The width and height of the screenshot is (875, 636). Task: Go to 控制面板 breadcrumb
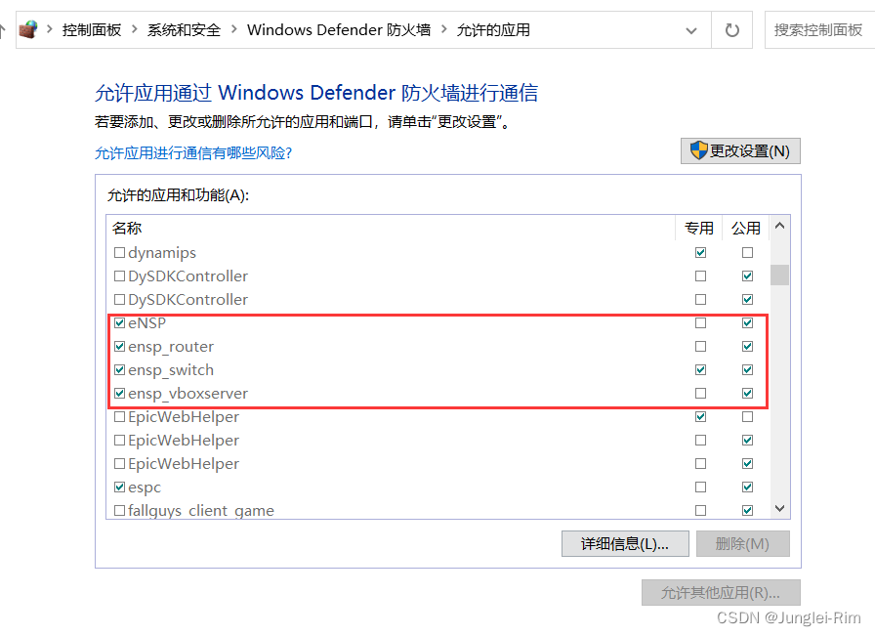click(x=92, y=29)
